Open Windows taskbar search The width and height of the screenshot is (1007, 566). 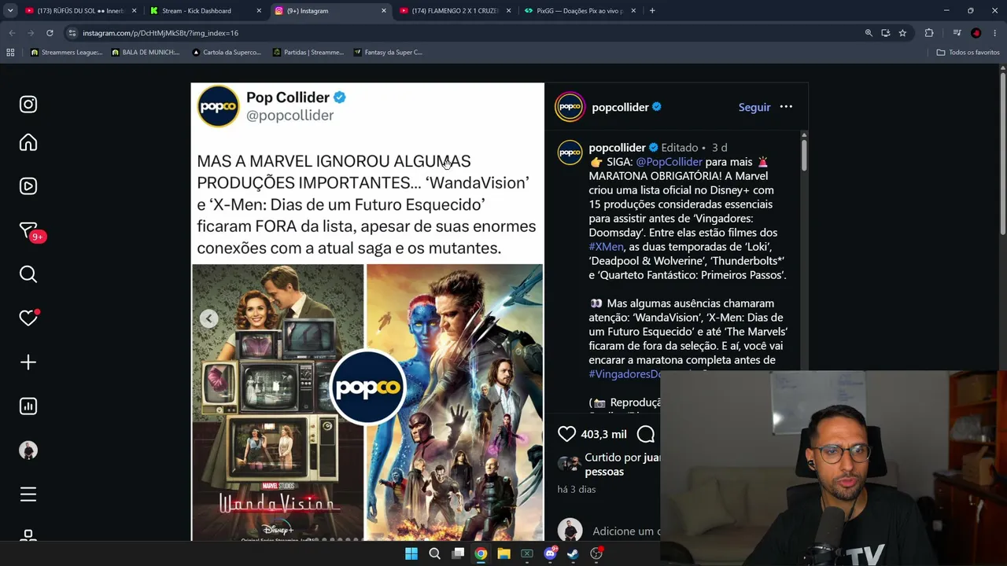click(x=434, y=553)
